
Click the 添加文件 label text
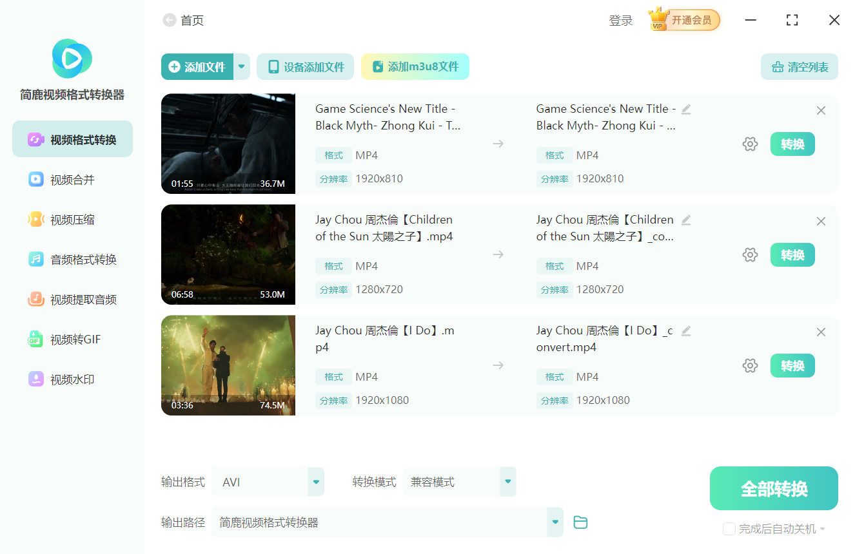point(205,67)
